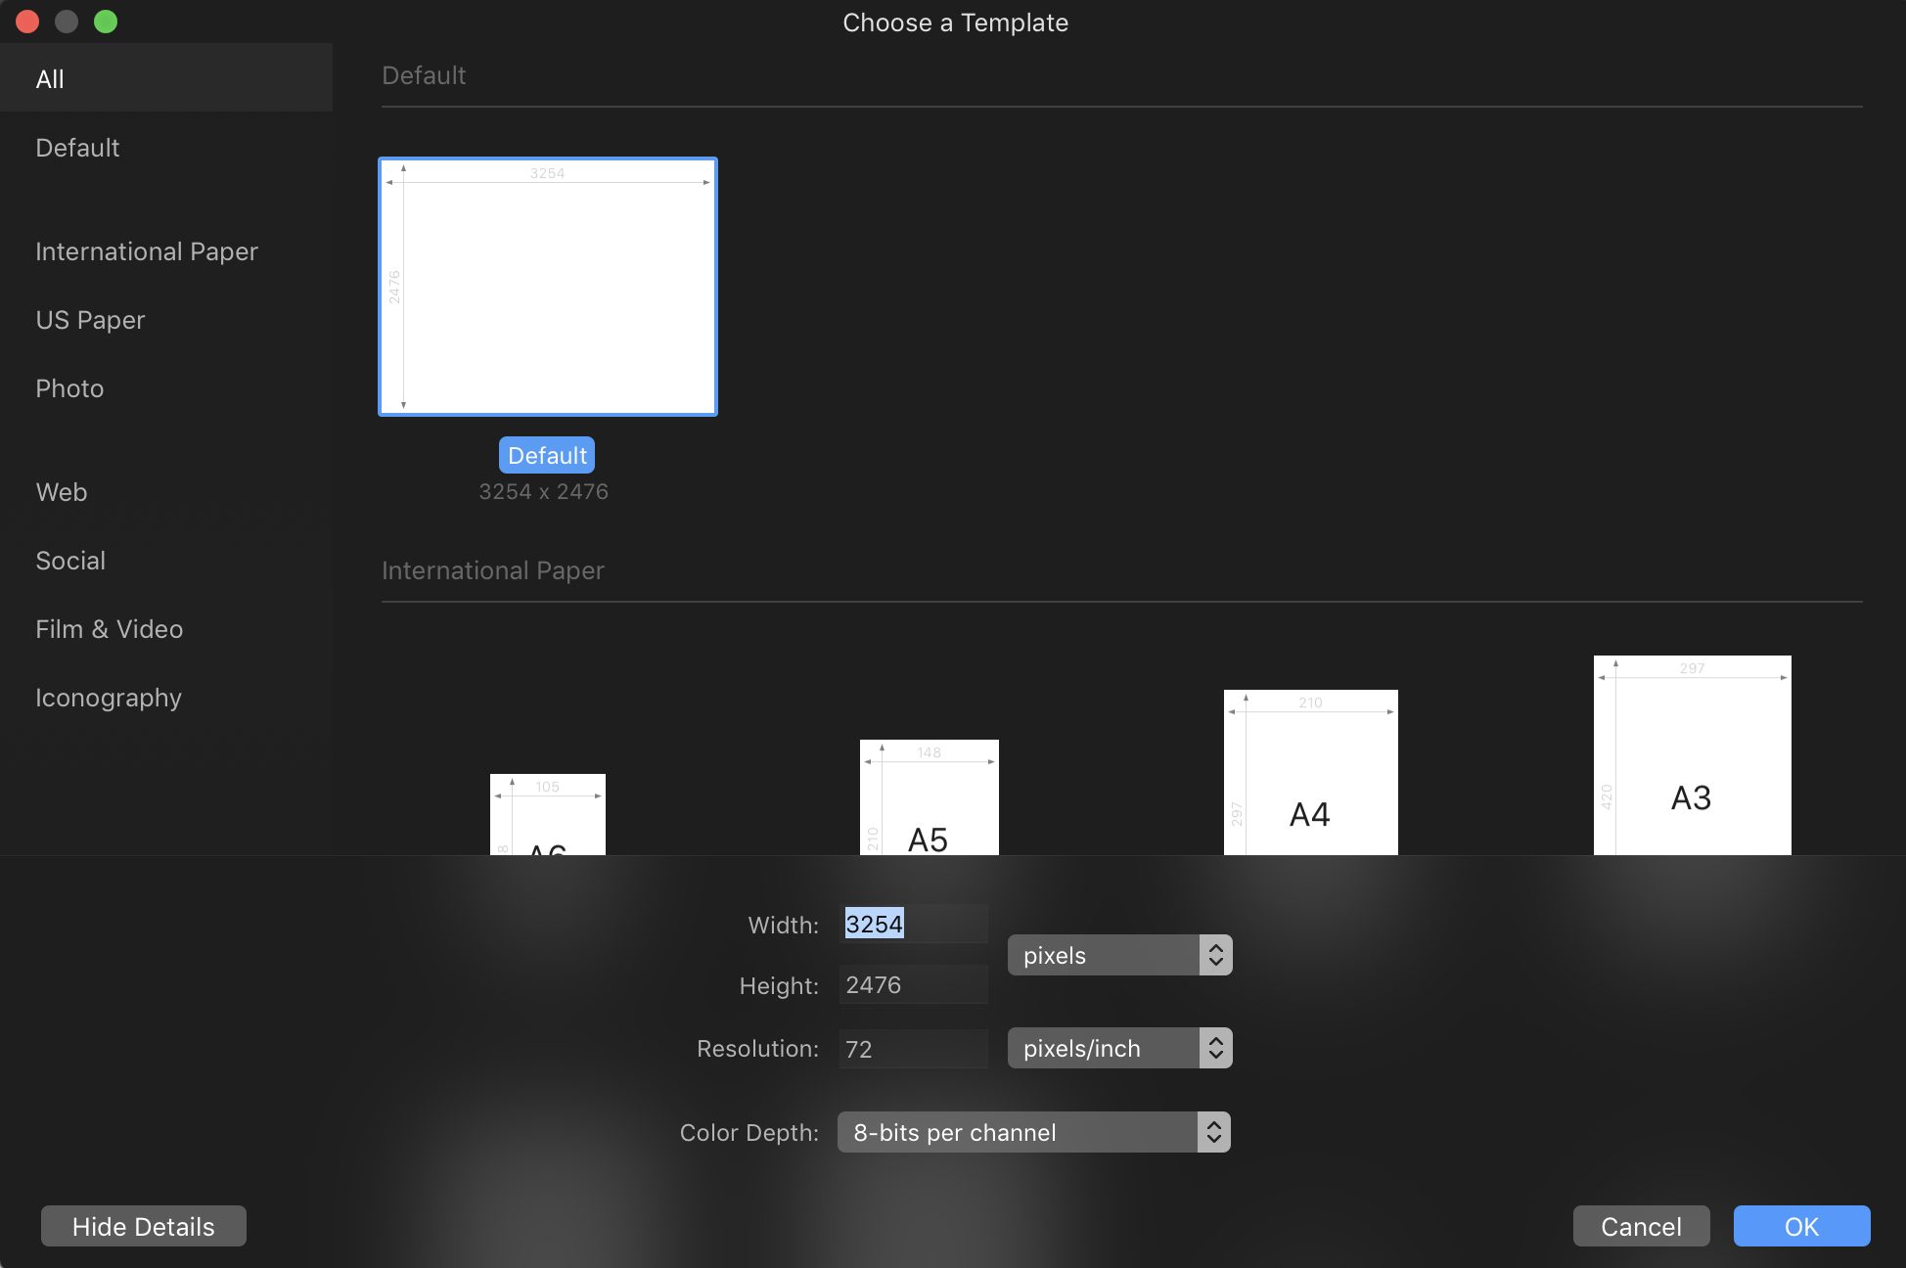Image resolution: width=1906 pixels, height=1268 pixels.
Task: Open the Color Depth dropdown
Action: (x=1032, y=1132)
